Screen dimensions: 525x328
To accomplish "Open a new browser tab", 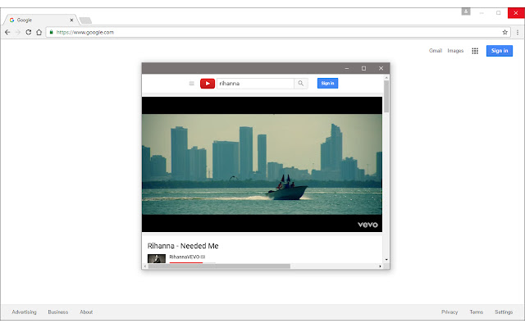I will click(85, 20).
